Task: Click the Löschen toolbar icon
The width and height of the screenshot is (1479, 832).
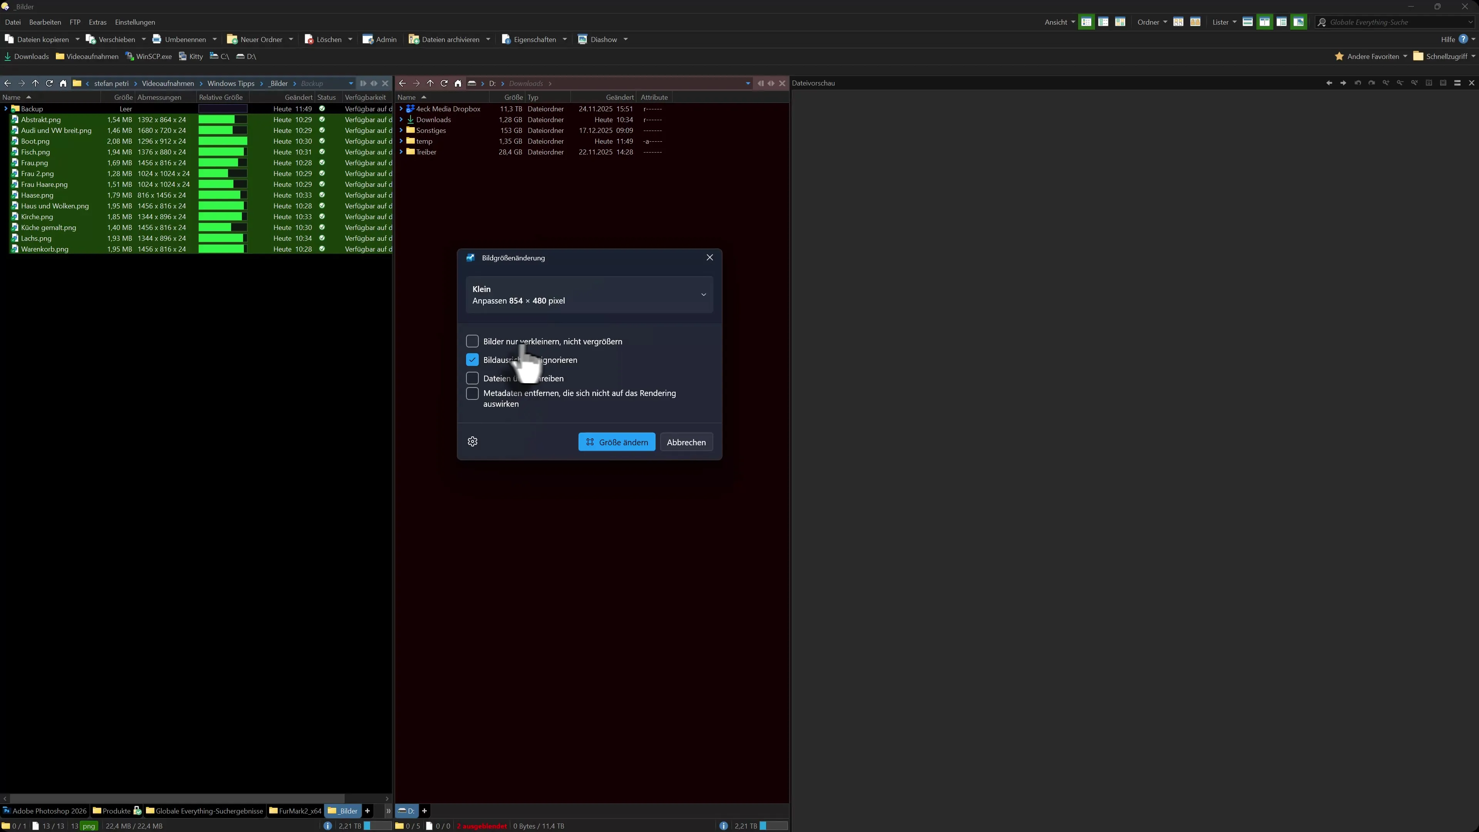Action: [309, 40]
